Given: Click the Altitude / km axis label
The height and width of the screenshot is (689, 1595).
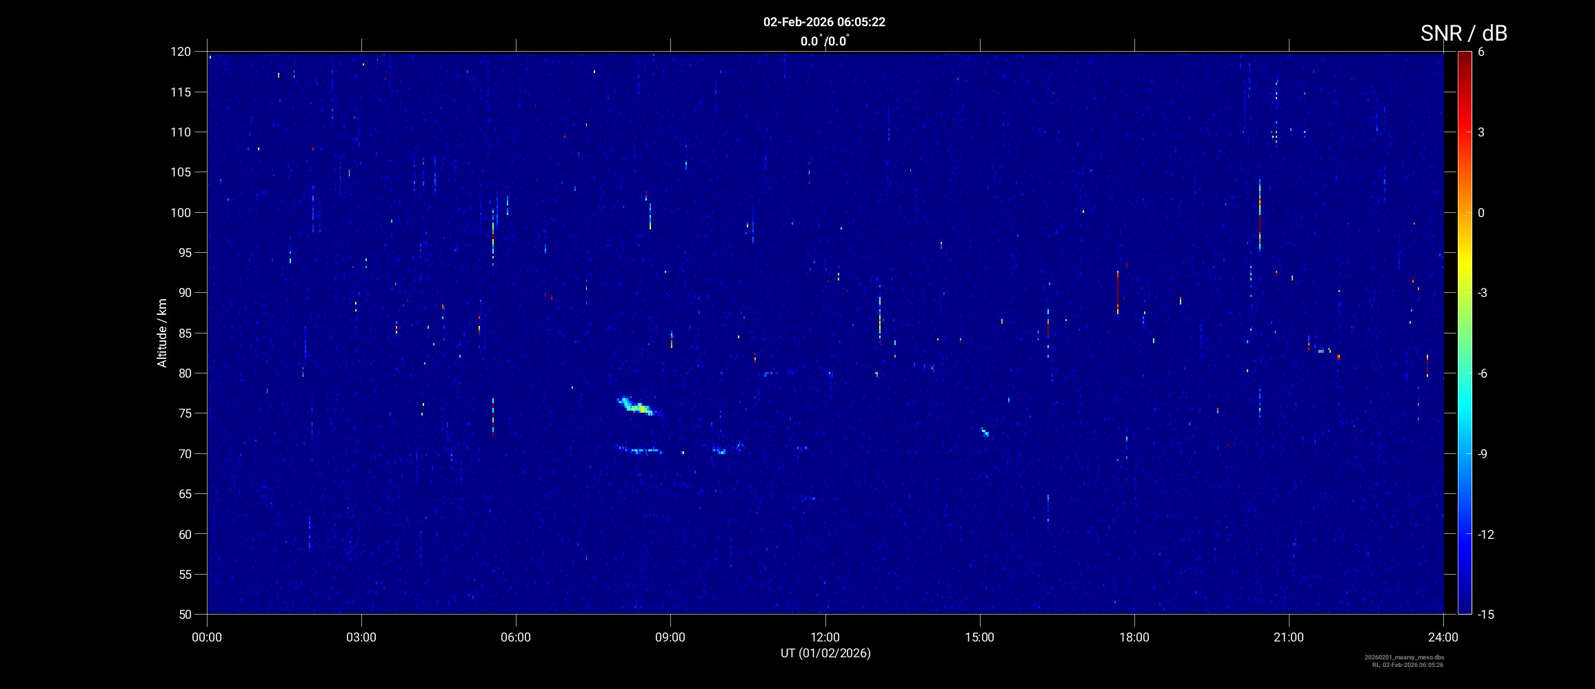Looking at the screenshot, I should pos(163,333).
